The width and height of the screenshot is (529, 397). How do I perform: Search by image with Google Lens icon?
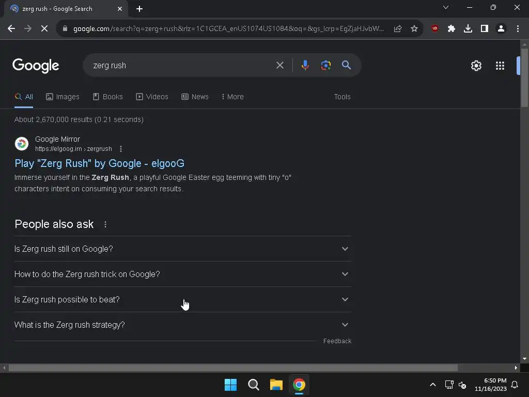326,65
